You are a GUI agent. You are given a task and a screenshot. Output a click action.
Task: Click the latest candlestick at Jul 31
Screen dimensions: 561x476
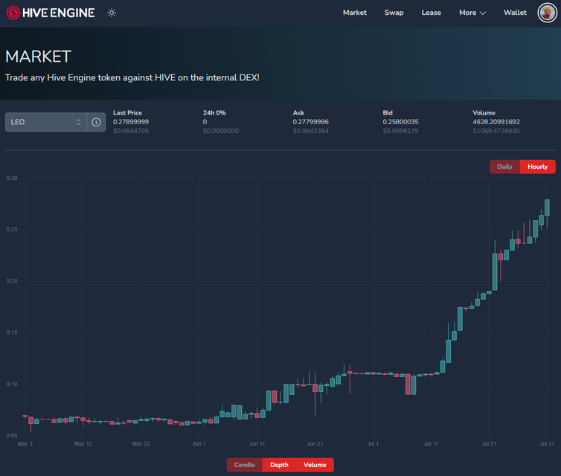pyautogui.click(x=547, y=208)
